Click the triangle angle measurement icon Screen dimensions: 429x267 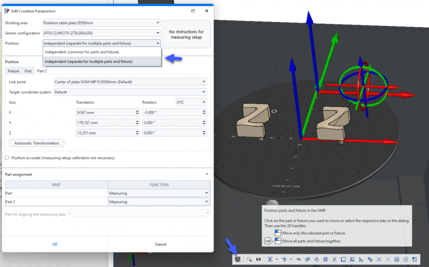pyautogui.click(x=361, y=259)
